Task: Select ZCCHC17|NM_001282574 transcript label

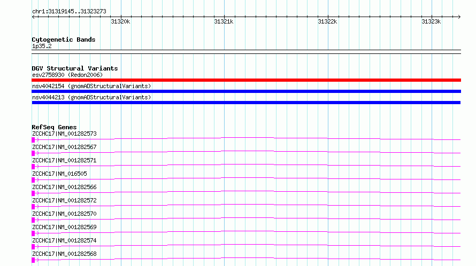Action: [64, 240]
